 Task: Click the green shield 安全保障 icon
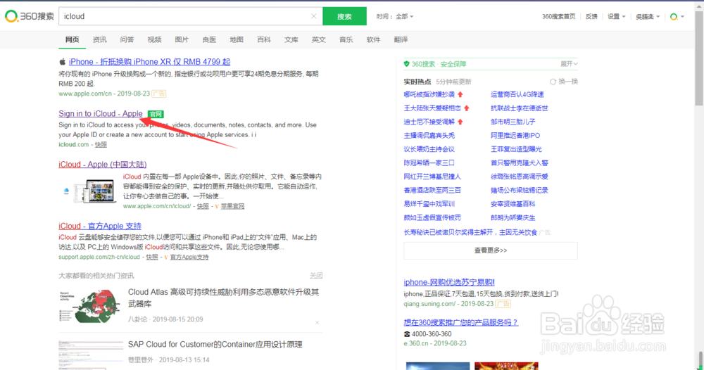tap(406, 64)
